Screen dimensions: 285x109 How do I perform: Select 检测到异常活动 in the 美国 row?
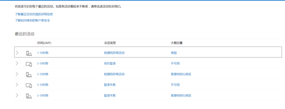(114, 53)
